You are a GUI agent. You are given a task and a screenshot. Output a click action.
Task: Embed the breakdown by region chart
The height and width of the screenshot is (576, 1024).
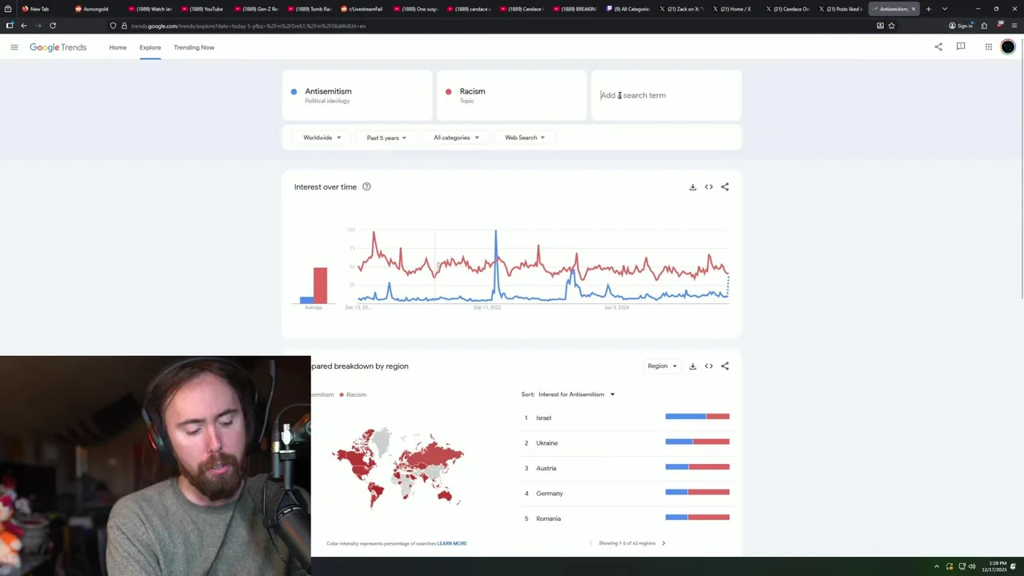pos(709,366)
